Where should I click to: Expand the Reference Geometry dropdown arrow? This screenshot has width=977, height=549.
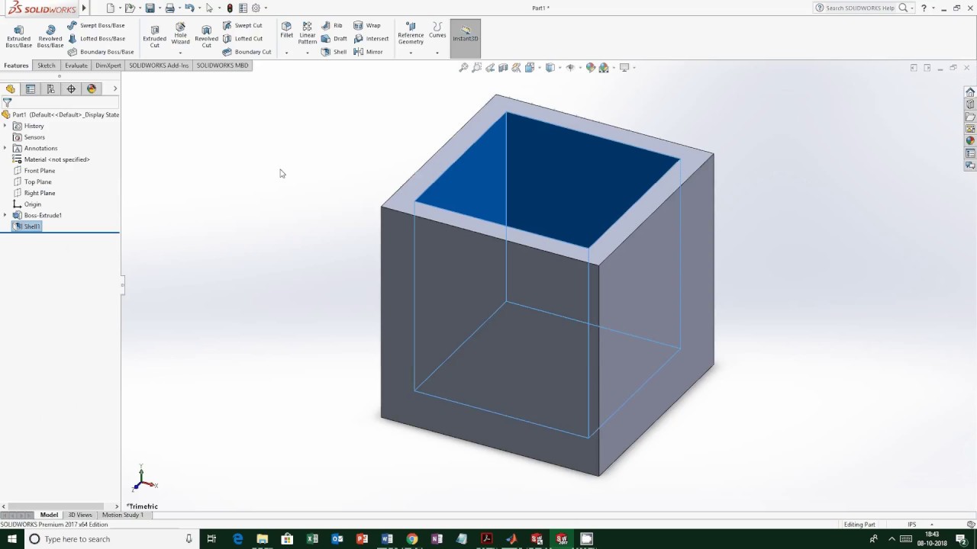coord(411,53)
